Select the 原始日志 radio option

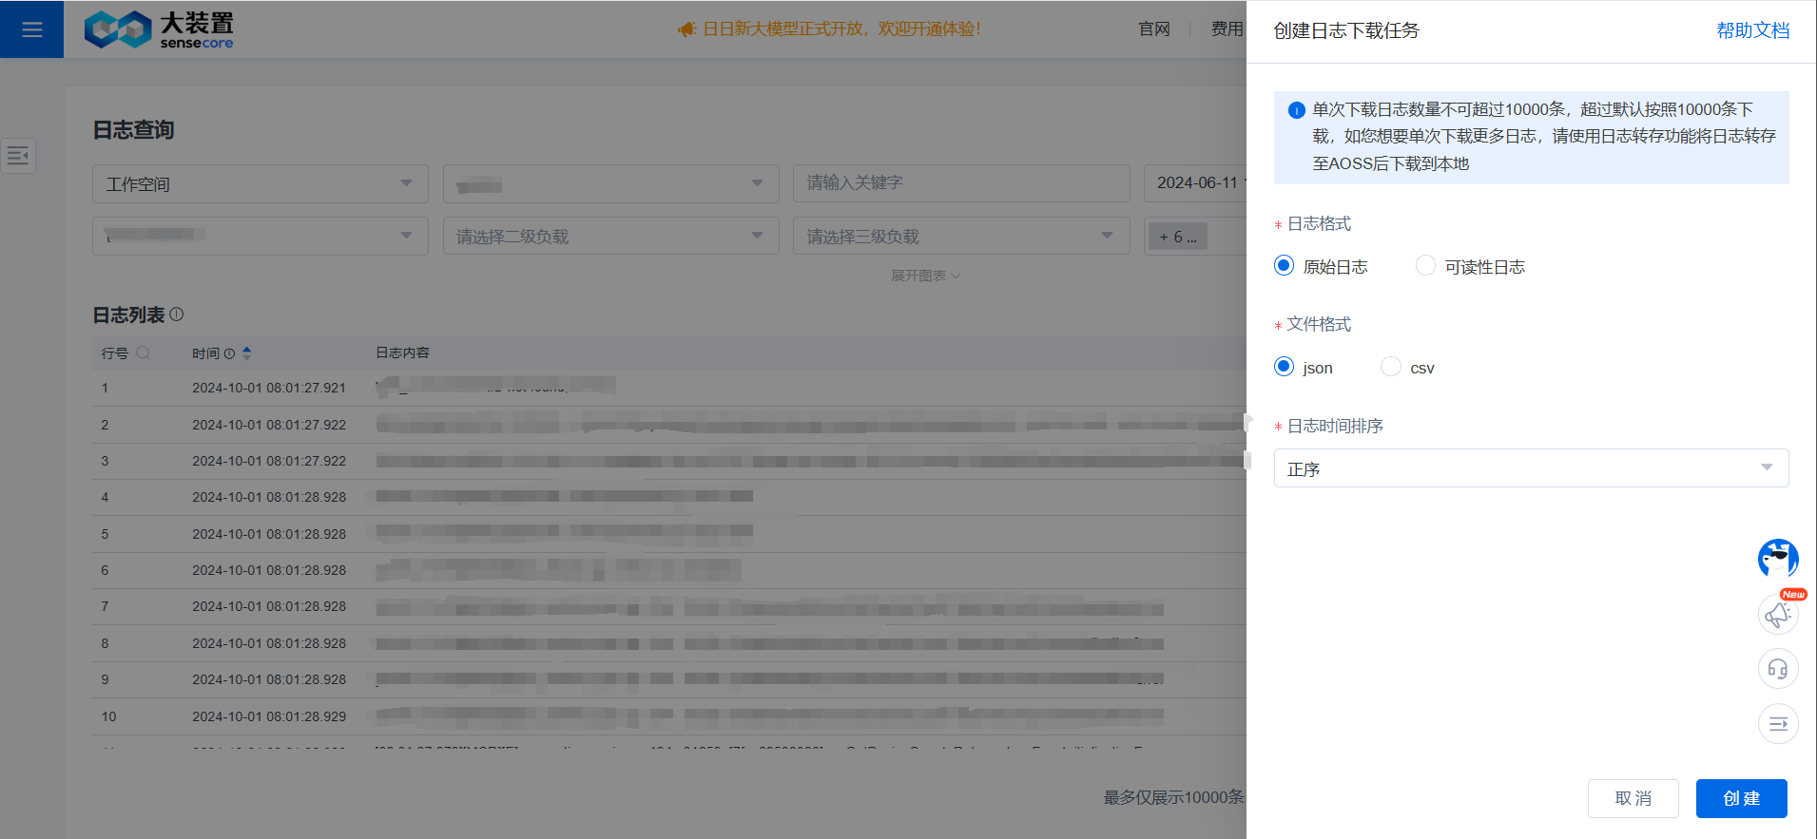tap(1284, 266)
